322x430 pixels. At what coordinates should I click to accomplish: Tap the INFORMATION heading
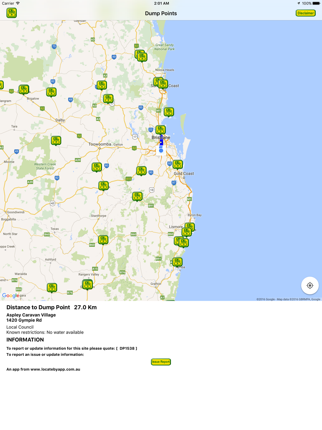25,340
